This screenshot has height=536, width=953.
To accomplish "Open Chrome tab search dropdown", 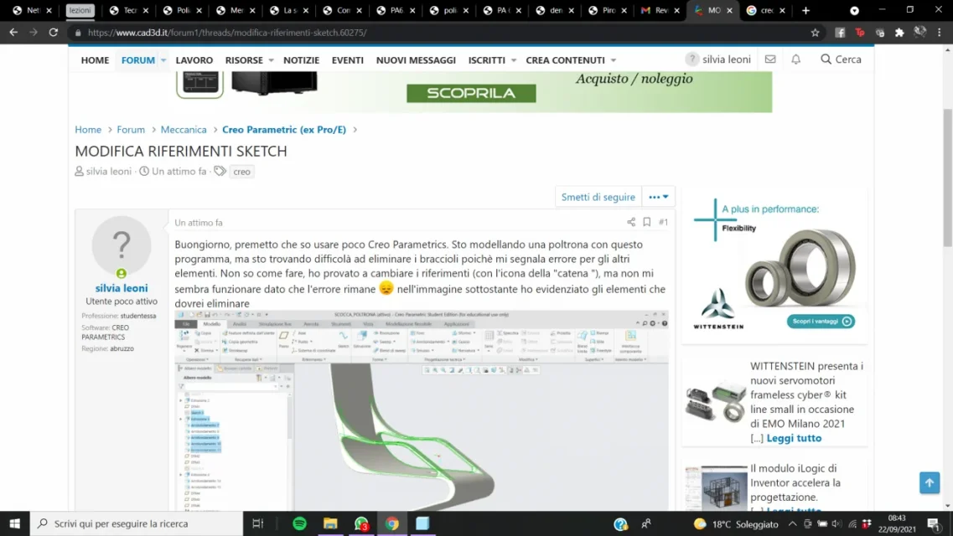I will tap(855, 10).
